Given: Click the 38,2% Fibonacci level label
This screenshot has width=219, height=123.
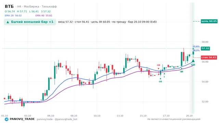Looking at the screenshot, I should click(x=196, y=50).
